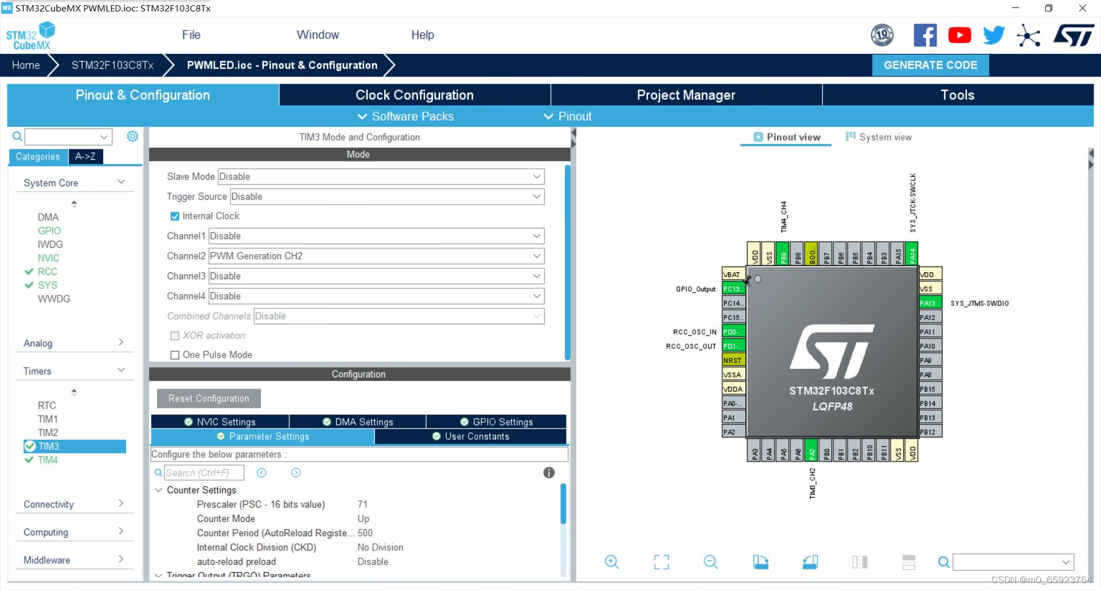This screenshot has height=590, width=1101.
Task: Open the Trigger Source dropdown
Action: pos(387,196)
